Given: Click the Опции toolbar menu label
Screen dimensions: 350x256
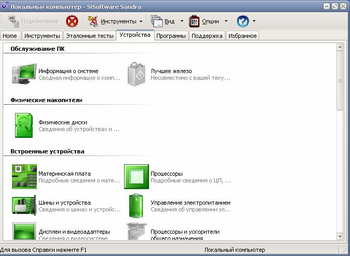Looking at the screenshot, I should 210,21.
